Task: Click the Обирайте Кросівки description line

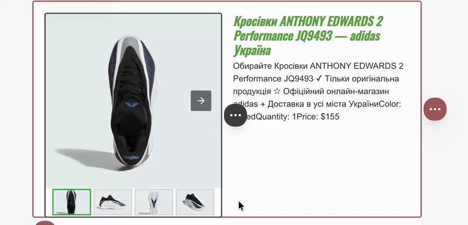Action: point(318,66)
